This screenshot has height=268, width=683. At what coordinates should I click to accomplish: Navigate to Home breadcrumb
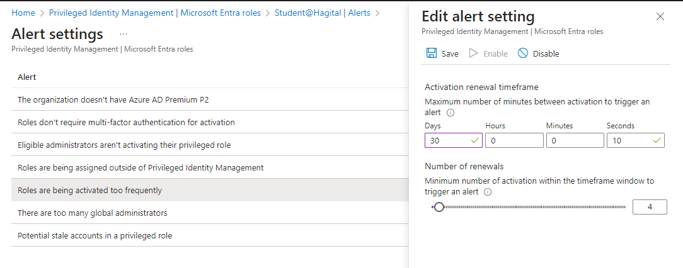tap(23, 13)
